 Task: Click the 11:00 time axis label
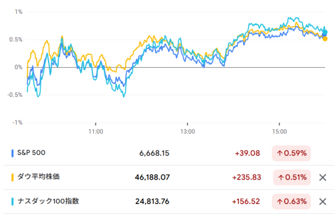95,131
